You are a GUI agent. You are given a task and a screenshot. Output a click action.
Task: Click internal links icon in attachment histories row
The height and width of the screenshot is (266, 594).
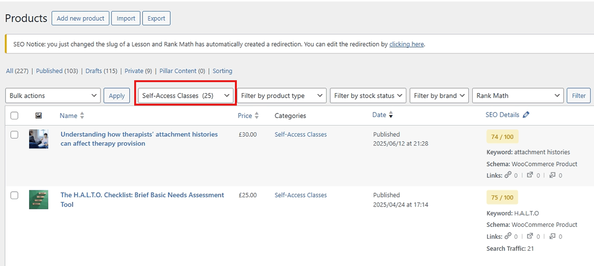[507, 175]
